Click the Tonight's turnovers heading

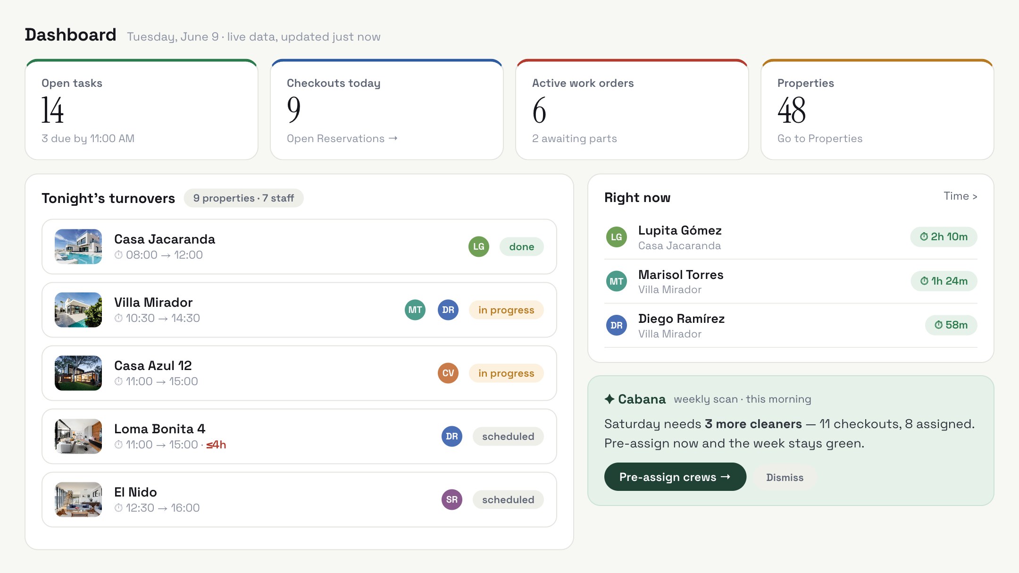tap(108, 198)
